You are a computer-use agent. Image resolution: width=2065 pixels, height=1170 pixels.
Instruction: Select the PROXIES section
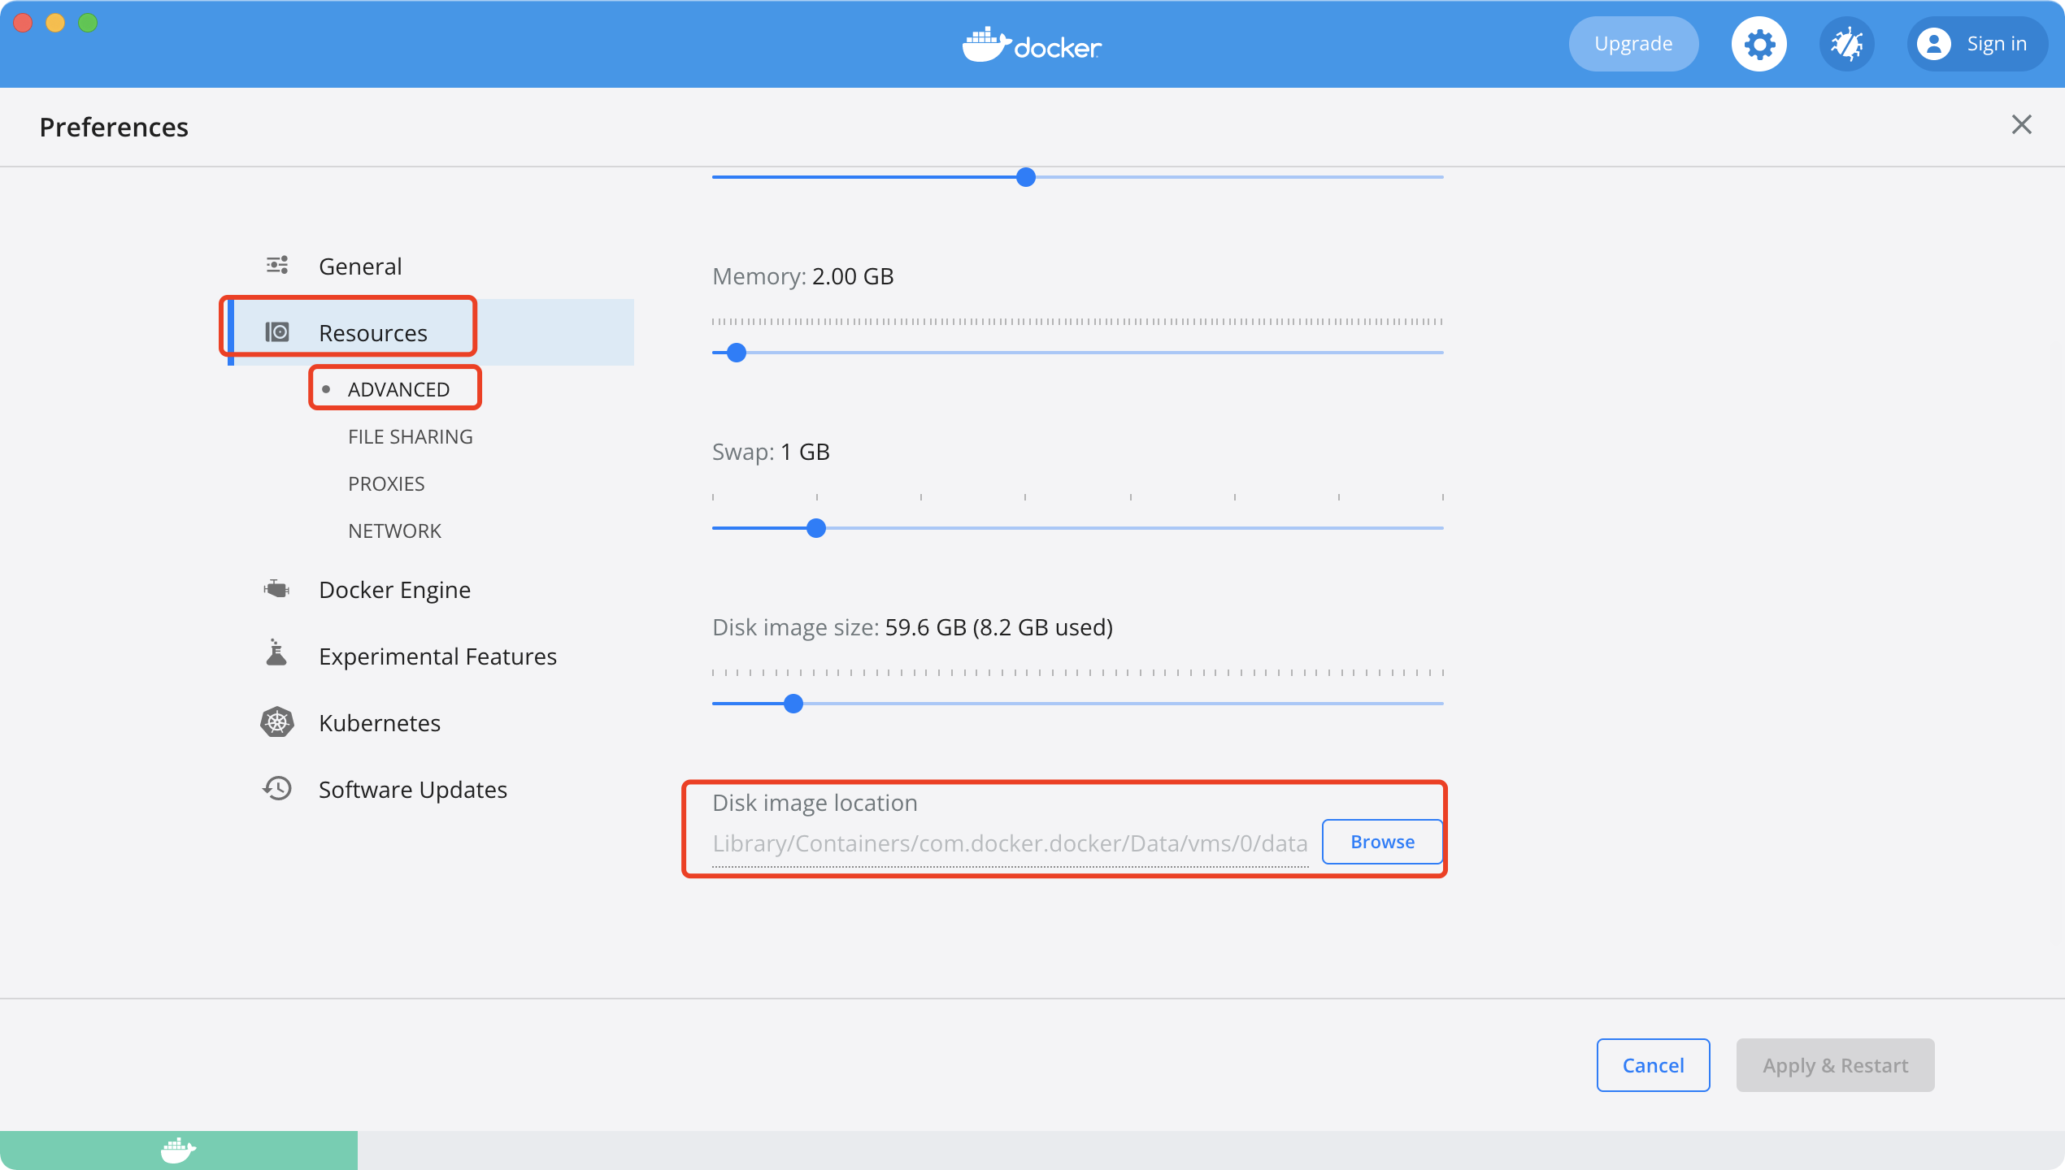tap(386, 483)
